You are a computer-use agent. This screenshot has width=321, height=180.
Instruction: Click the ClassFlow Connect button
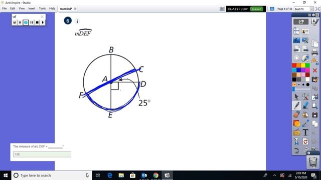[256, 9]
